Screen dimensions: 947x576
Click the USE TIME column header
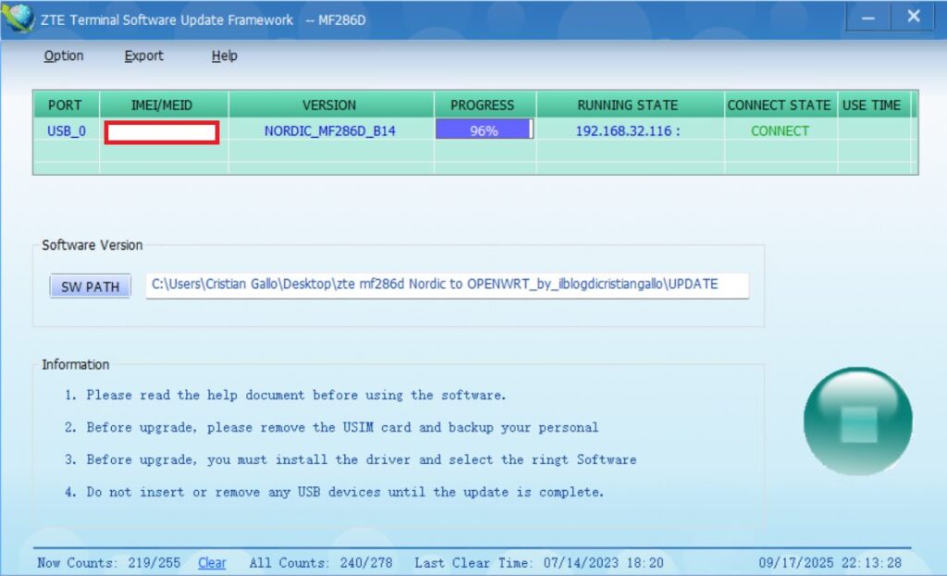point(871,105)
